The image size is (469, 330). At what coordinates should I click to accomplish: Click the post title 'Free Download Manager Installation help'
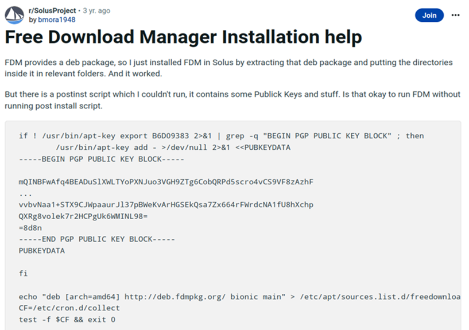pyautogui.click(x=183, y=38)
